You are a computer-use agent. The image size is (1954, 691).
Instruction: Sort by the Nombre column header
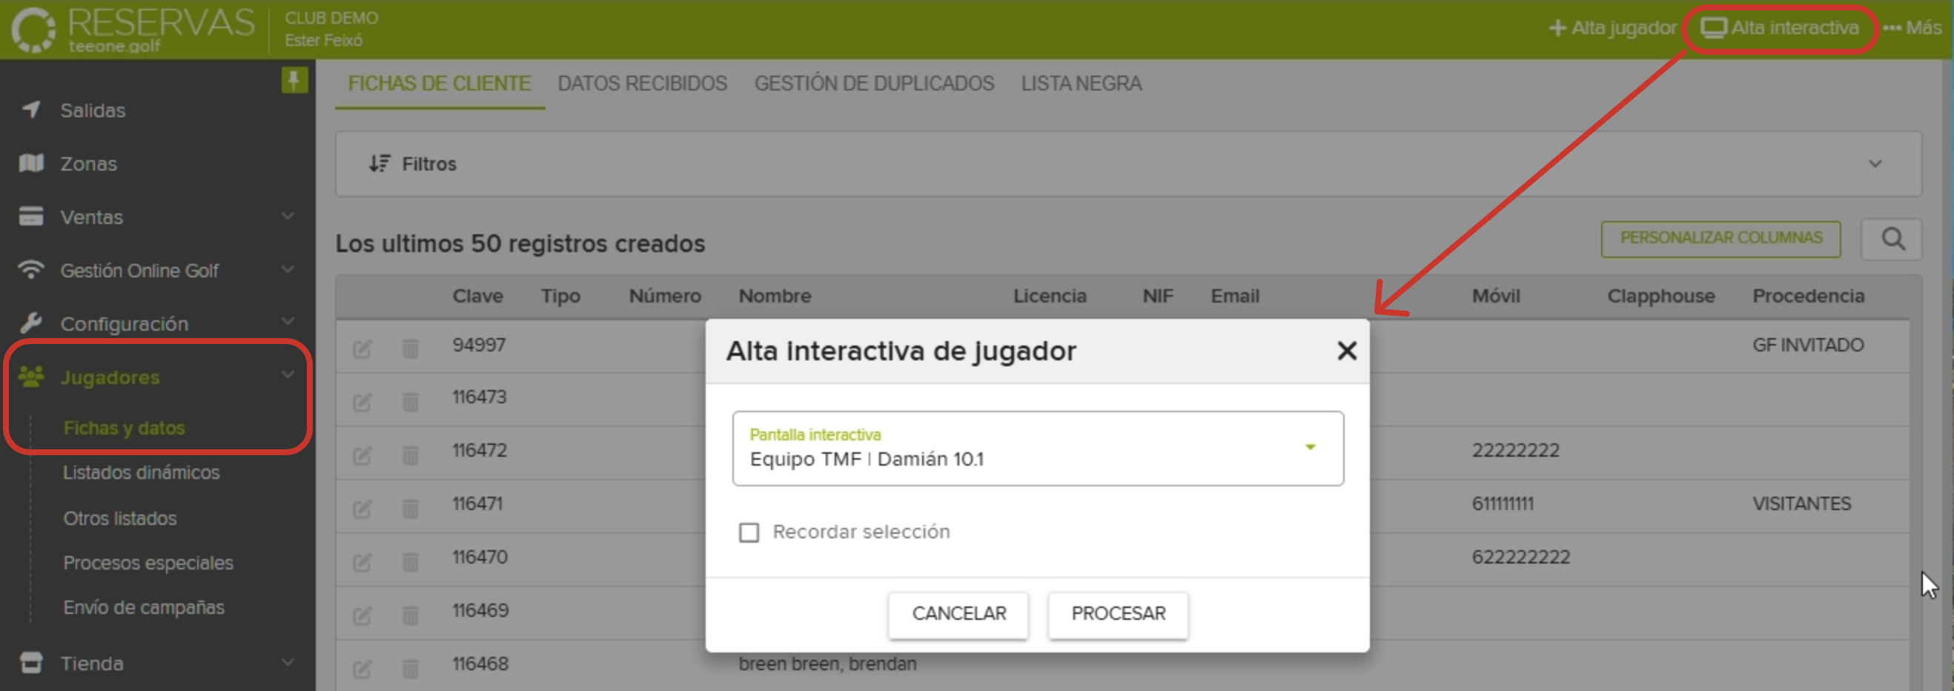pos(775,296)
